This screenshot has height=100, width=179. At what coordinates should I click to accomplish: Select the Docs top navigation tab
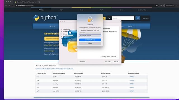pos(81,10)
